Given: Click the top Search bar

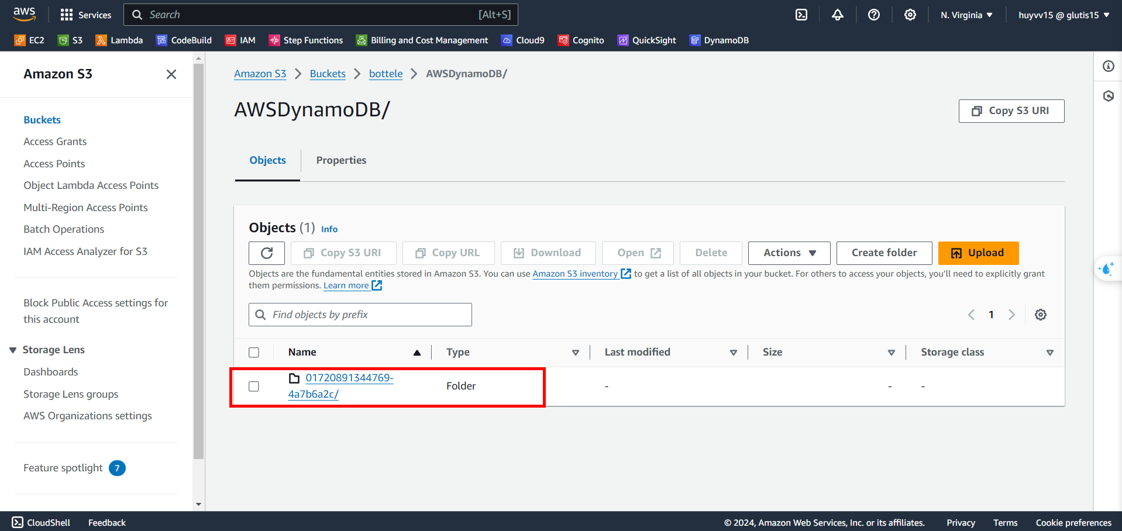Looking at the screenshot, I should click(321, 15).
